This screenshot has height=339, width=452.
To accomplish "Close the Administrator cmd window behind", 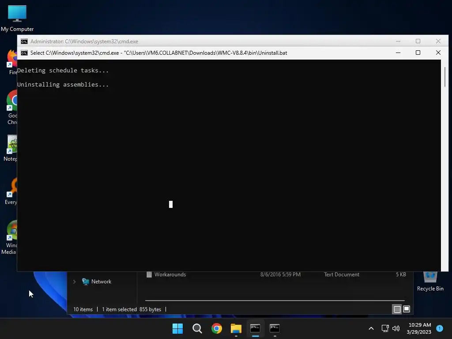I will pyautogui.click(x=438, y=41).
